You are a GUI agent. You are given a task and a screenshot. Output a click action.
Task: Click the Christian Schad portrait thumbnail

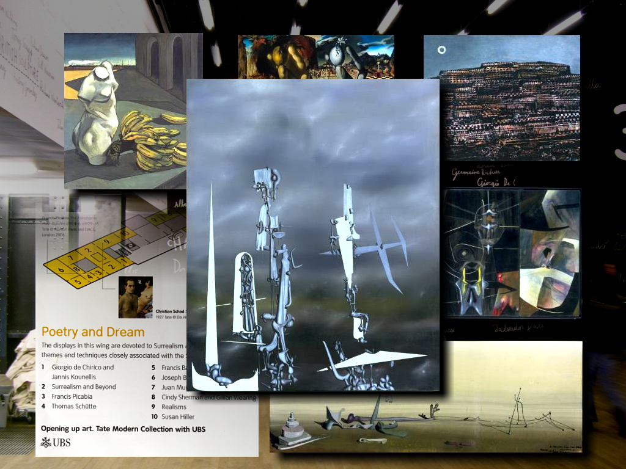click(x=135, y=297)
